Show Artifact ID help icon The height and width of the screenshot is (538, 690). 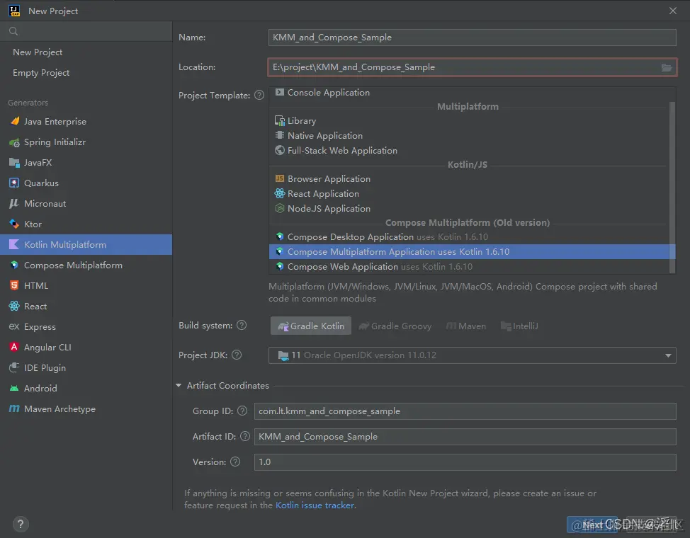tap(245, 436)
